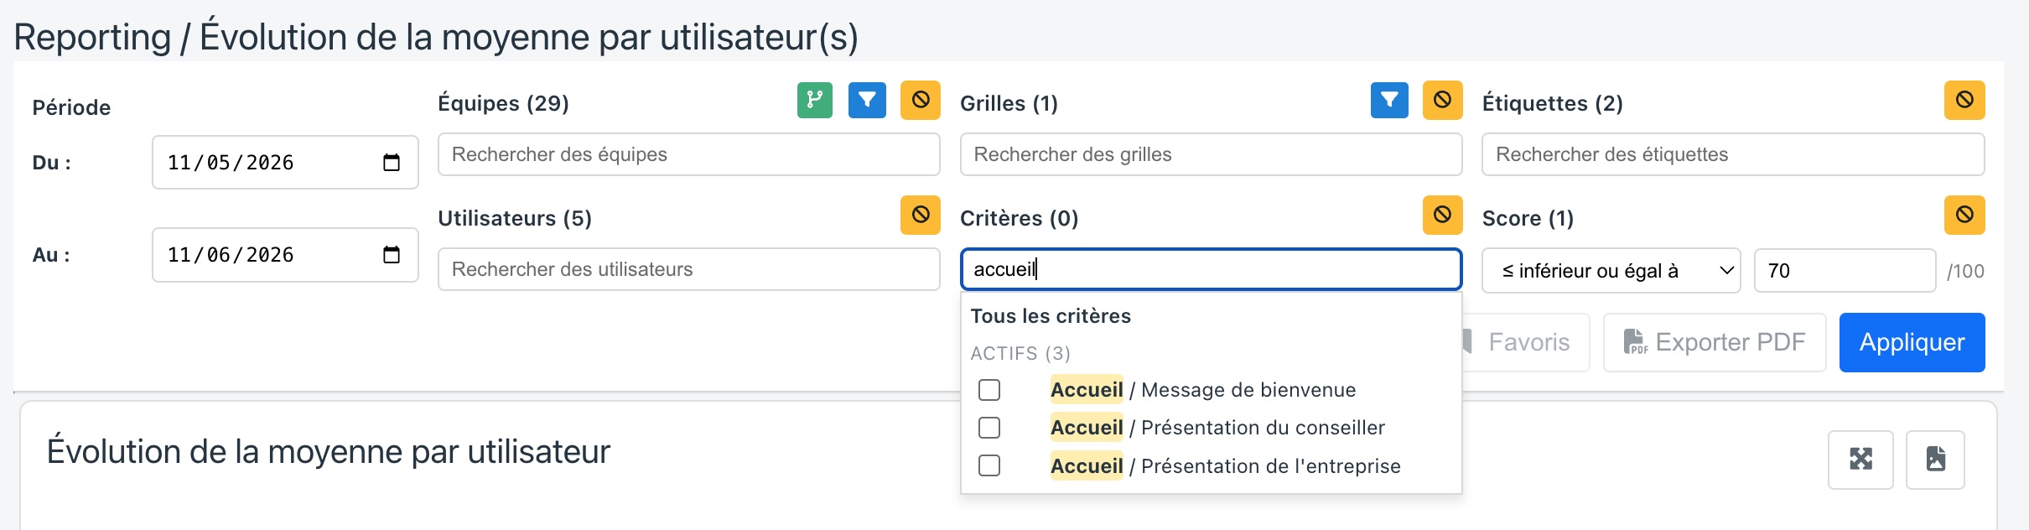
Task: Clear the Score filter with orange icon
Action: click(1964, 216)
